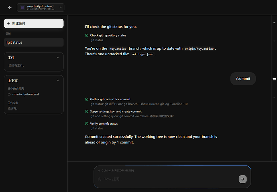
Task: Collapse the 上下文 context panel
Action: 58,81
